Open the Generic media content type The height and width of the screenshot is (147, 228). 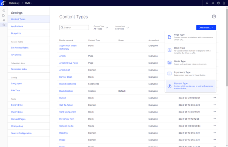66,126
